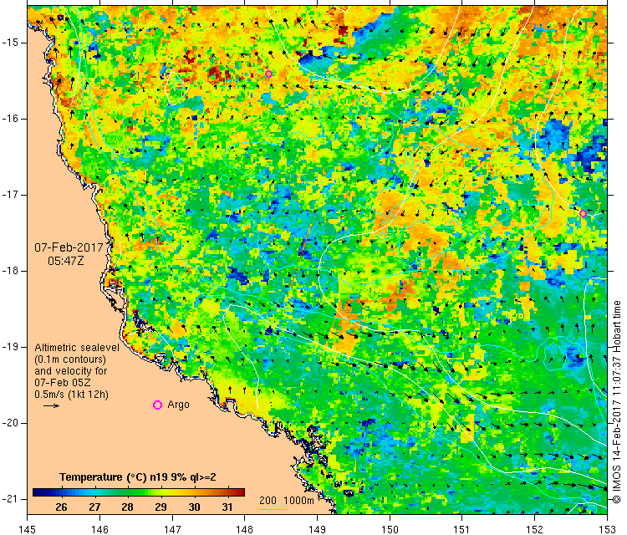Click the '-16' latitude axis label

point(9,119)
